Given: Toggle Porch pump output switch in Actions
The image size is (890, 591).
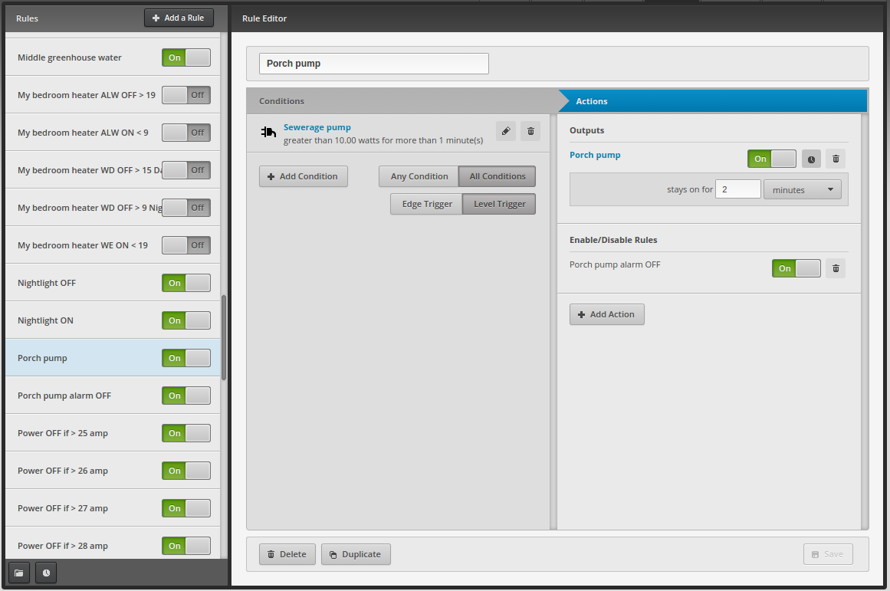Looking at the screenshot, I should 772,159.
